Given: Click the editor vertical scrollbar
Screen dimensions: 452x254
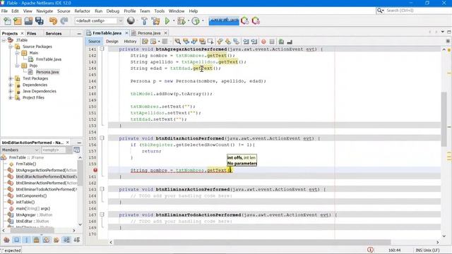Looking at the screenshot, I should pos(444,119).
